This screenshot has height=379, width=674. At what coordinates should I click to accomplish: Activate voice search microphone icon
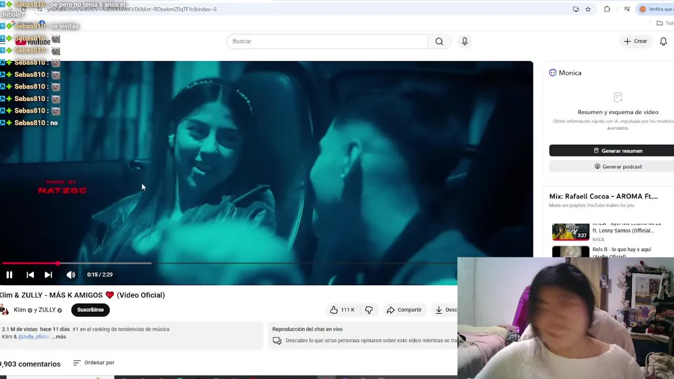(x=464, y=41)
